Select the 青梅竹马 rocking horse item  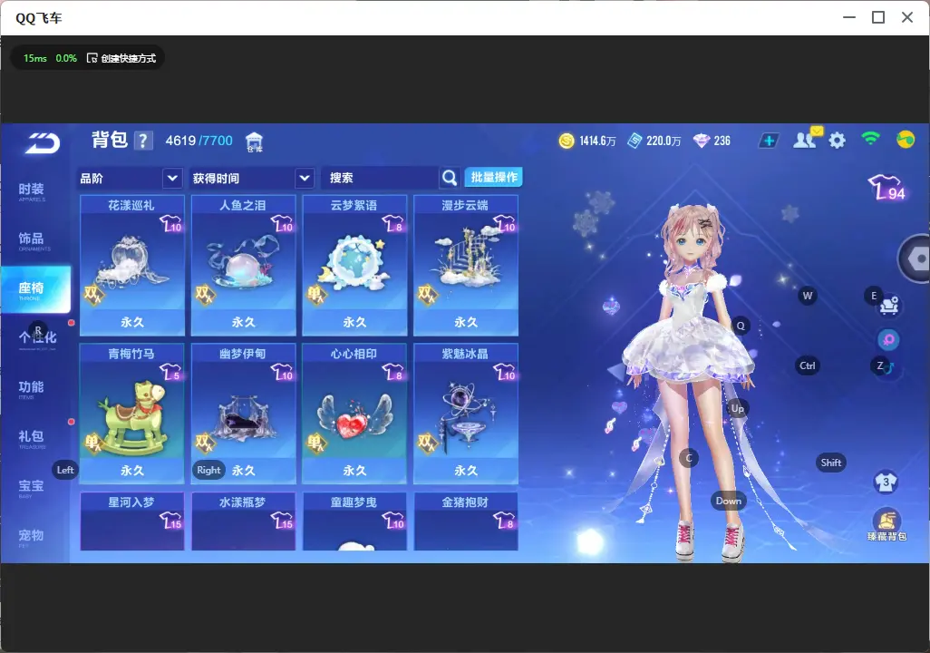131,414
